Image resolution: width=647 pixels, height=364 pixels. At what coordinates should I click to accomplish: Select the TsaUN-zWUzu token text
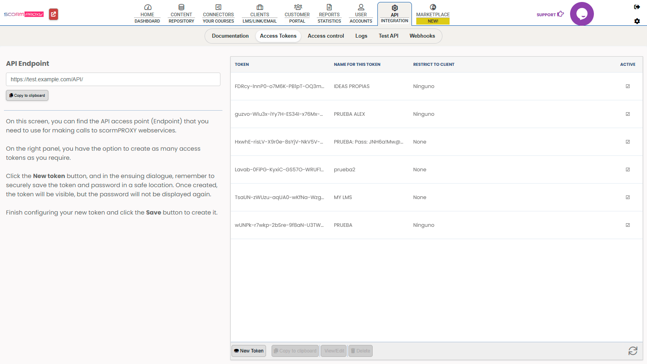(279, 197)
